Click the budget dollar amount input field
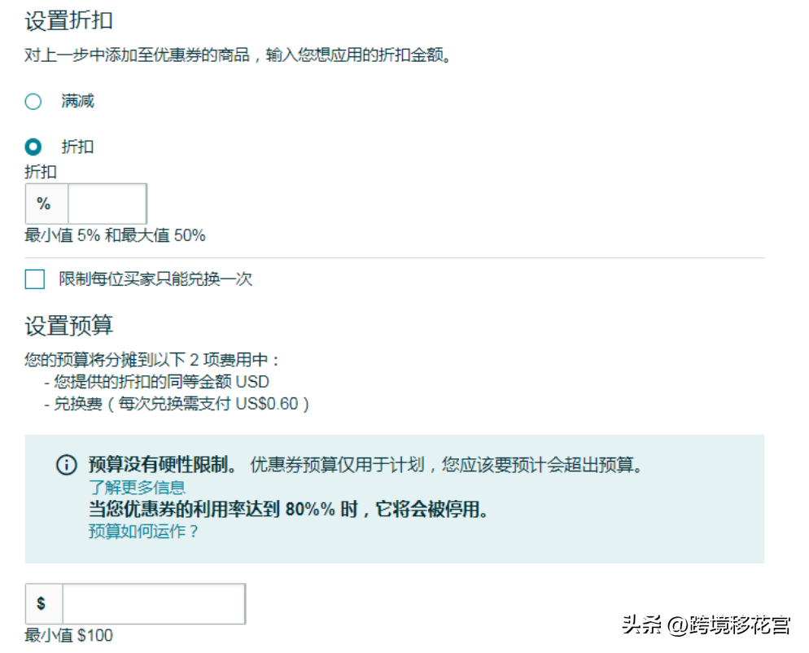Image resolution: width=809 pixels, height=653 pixels. point(155,603)
